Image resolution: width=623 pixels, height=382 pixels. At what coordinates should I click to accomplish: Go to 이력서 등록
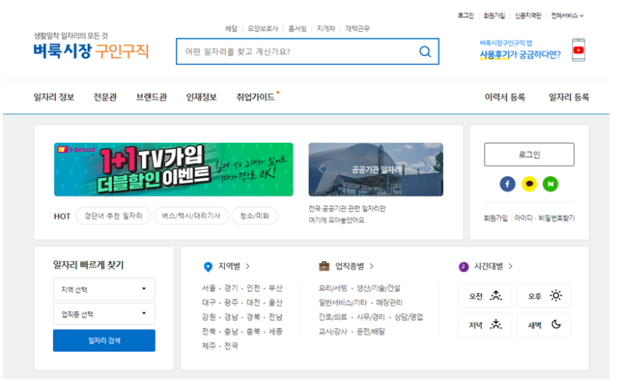click(505, 97)
